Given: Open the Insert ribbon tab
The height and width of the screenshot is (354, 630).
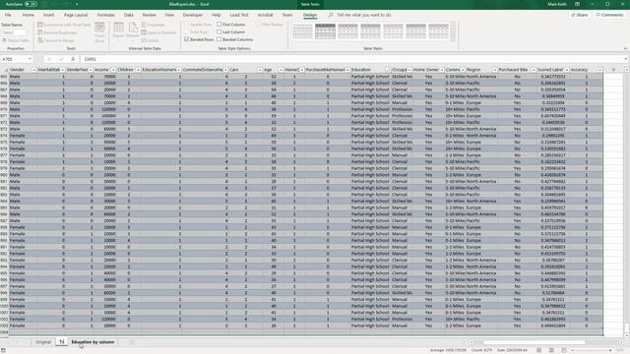Looking at the screenshot, I should (x=48, y=15).
